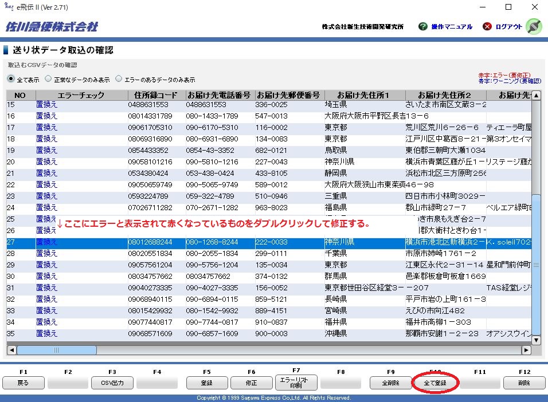The image size is (548, 402).
Task: Click the green connection plug icon
Action: (x=533, y=26)
